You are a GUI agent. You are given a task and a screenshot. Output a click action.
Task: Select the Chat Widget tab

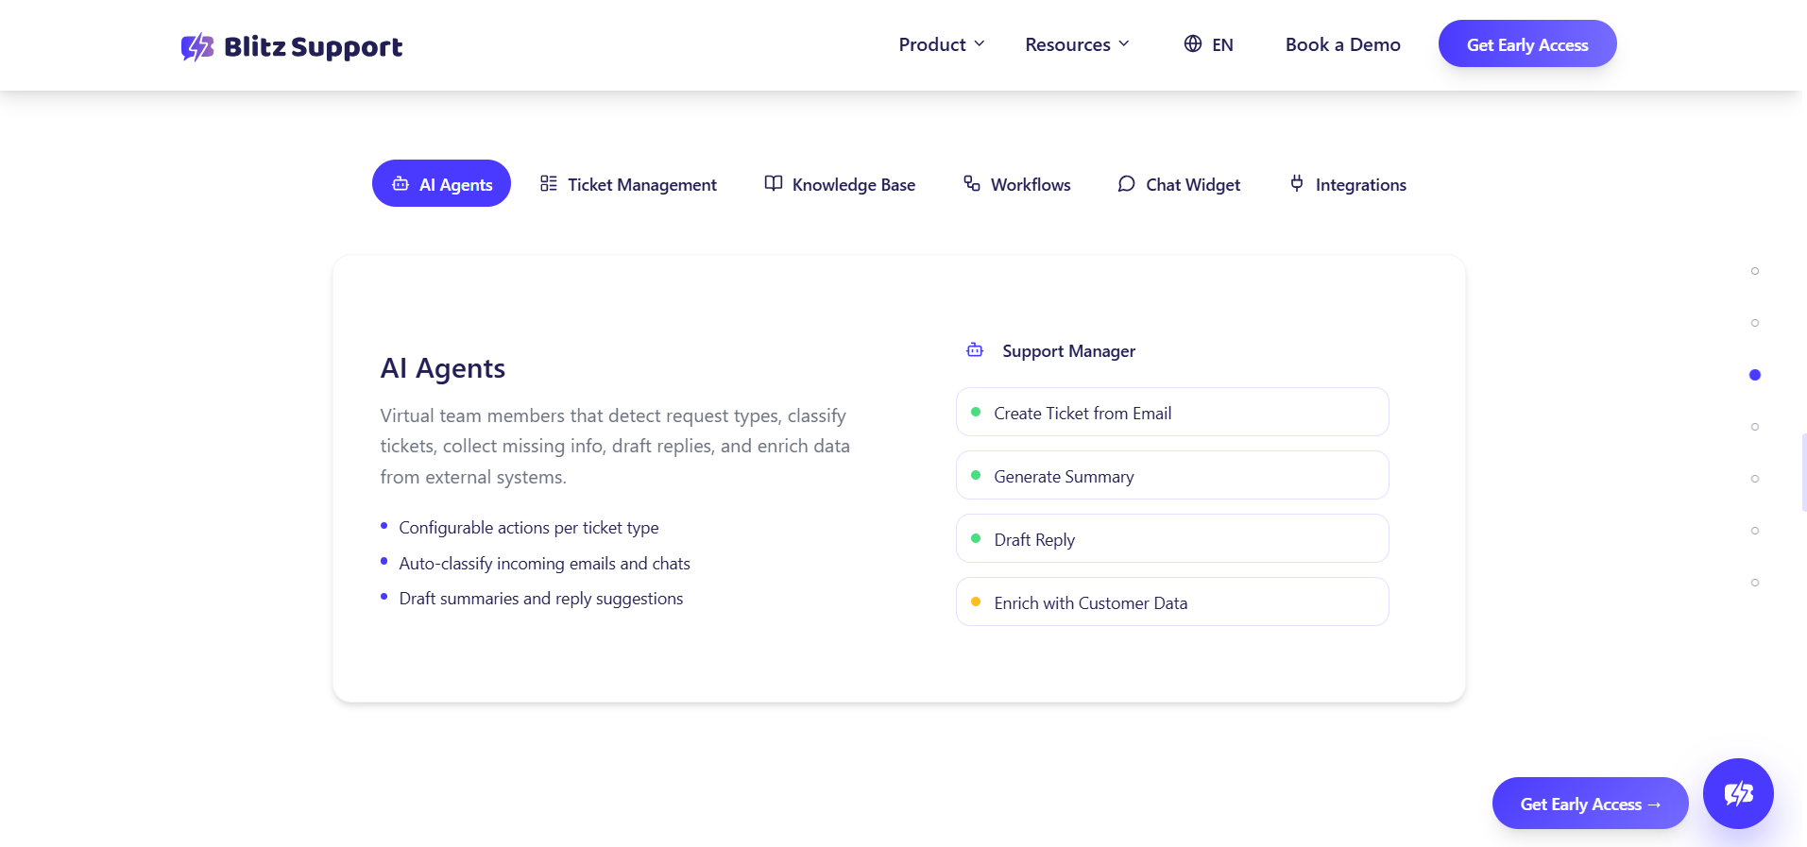pyautogui.click(x=1179, y=184)
